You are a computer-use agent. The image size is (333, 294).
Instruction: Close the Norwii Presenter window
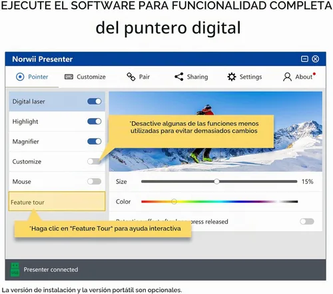[x=315, y=59]
